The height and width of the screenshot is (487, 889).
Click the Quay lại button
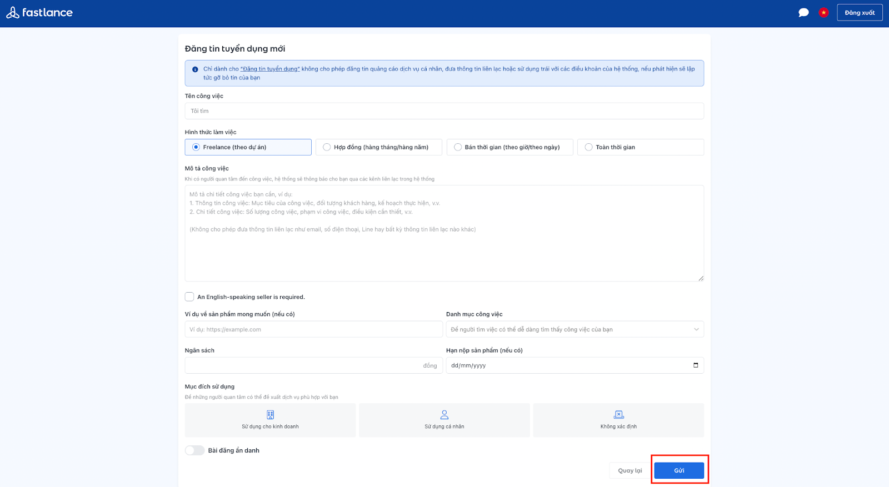pos(630,470)
